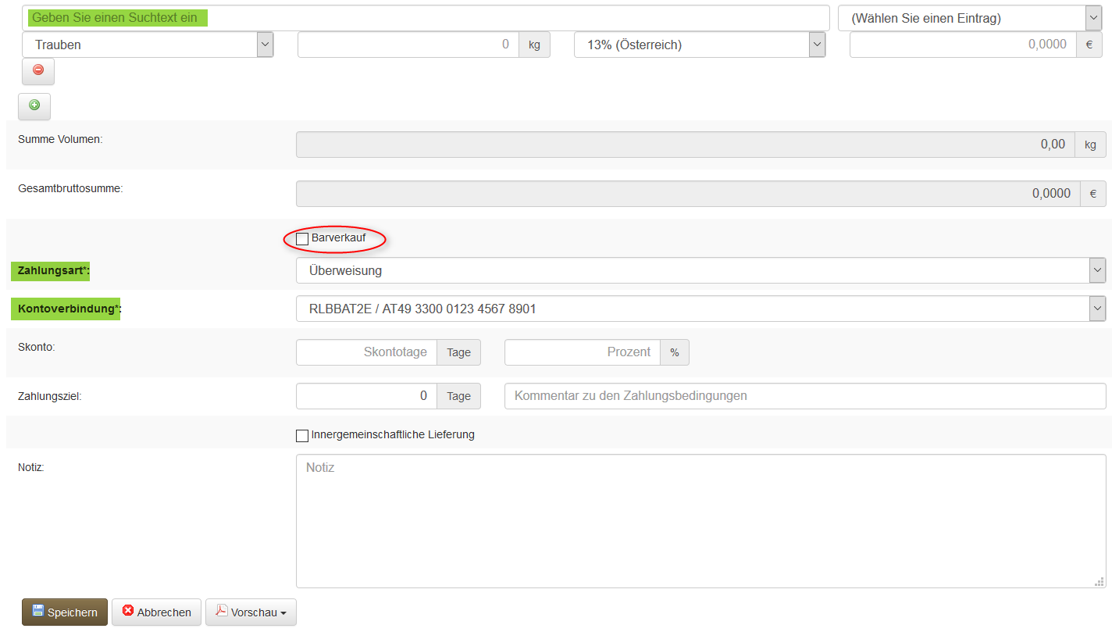Image resolution: width=1112 pixels, height=632 pixels.
Task: Click into the Skontotage field
Action: [366, 352]
